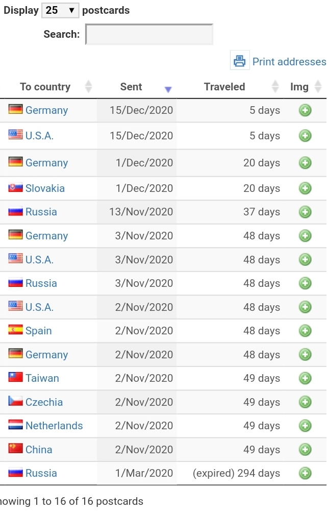Open the Display 25 postcards dropdown
Image resolution: width=328 pixels, height=514 pixels.
60,10
